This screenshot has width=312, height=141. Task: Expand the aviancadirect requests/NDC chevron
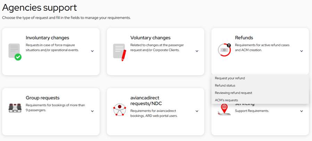[197, 111]
